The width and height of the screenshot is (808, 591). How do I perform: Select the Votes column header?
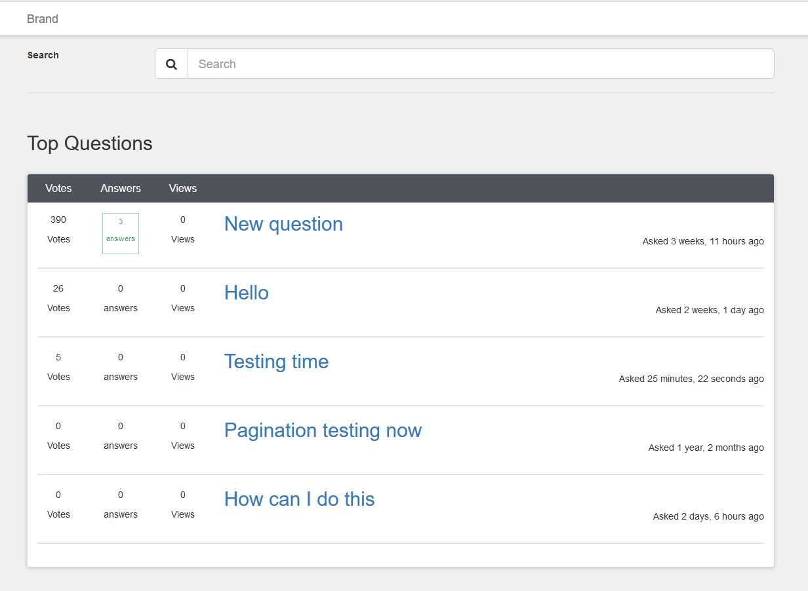[58, 189]
